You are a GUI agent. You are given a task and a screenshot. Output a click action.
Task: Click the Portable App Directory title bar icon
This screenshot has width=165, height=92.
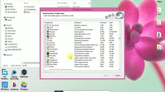(x=42, y=9)
